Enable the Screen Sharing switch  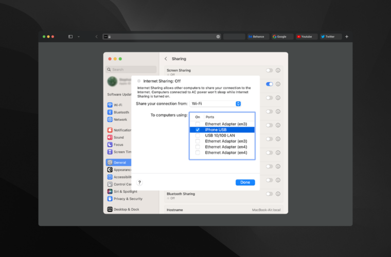click(269, 70)
